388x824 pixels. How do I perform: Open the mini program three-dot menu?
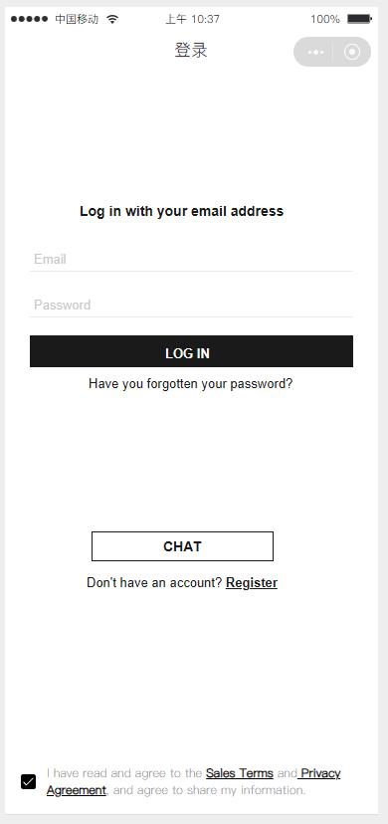[315, 52]
